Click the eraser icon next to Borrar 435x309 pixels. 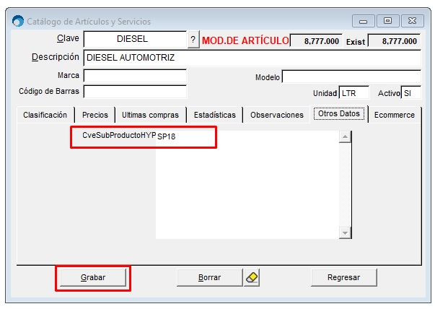pos(252,277)
